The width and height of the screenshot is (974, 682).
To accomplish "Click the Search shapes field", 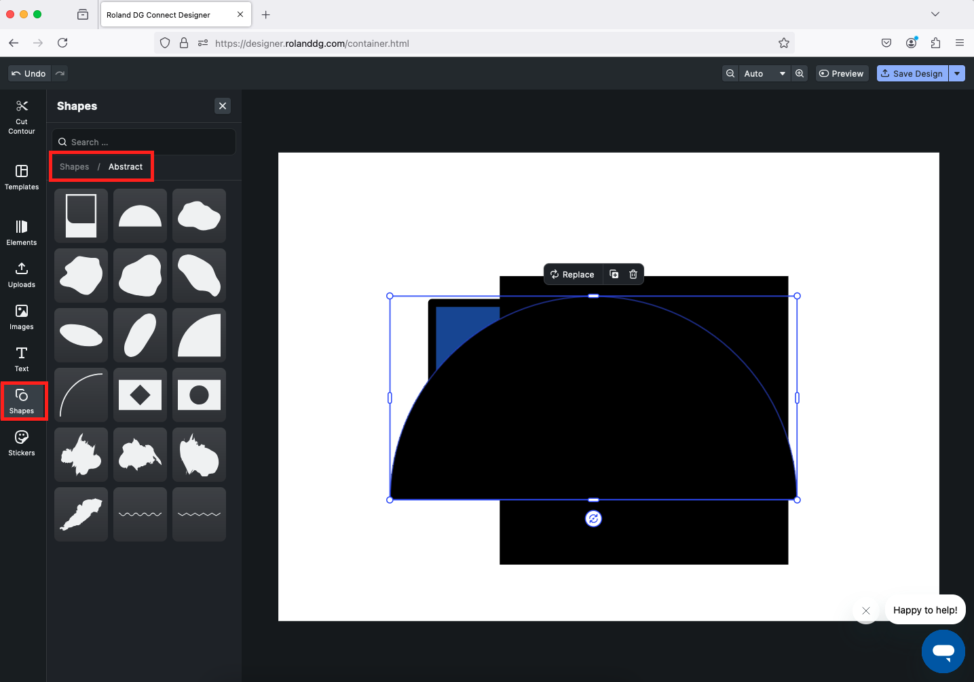I will point(144,142).
